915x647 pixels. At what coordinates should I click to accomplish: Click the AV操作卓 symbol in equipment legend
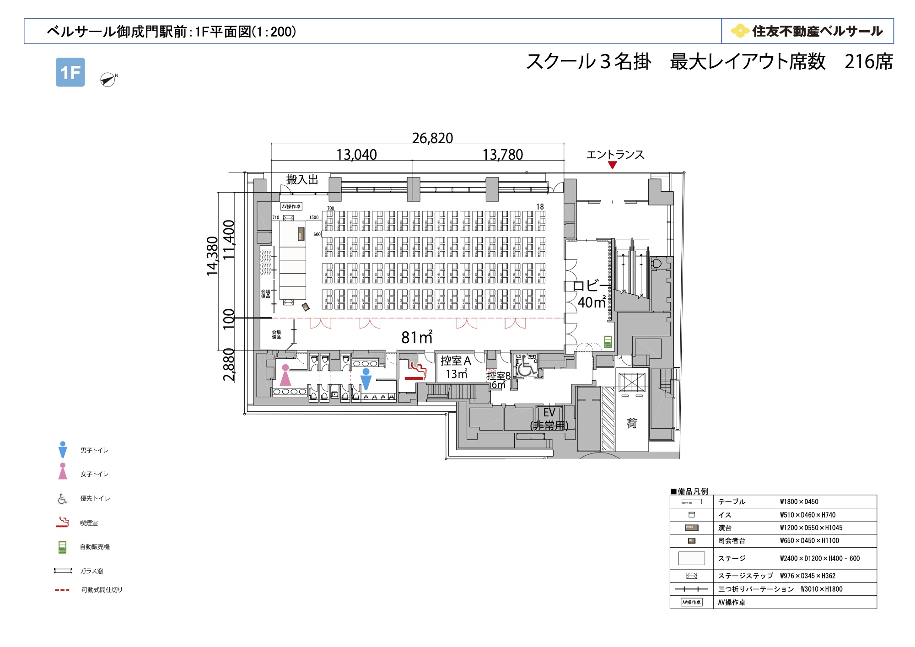point(691,602)
